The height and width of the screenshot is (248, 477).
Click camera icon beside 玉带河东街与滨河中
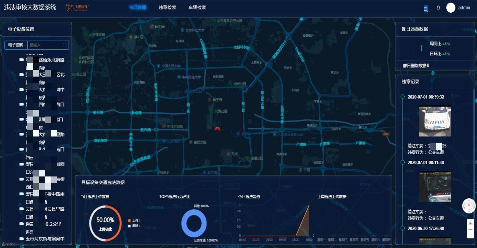pos(22,239)
